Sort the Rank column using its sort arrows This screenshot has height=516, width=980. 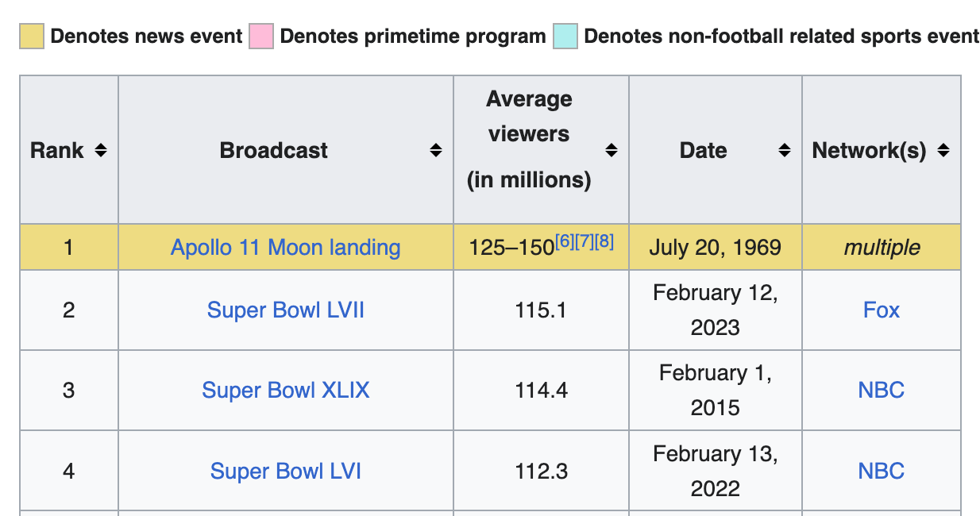[101, 150]
